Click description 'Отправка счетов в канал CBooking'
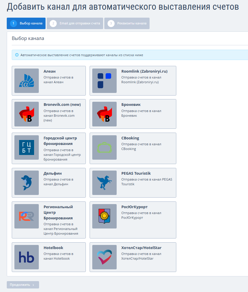The image size is (248, 292). [141, 146]
